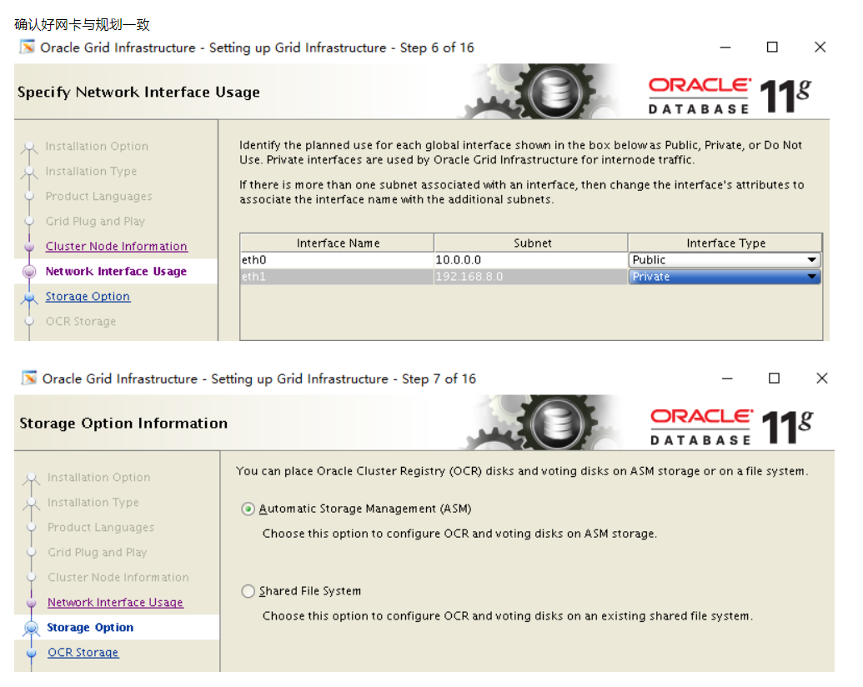Click the installer icon in Step 6 title bar
This screenshot has height=687, width=863.
tap(27, 48)
